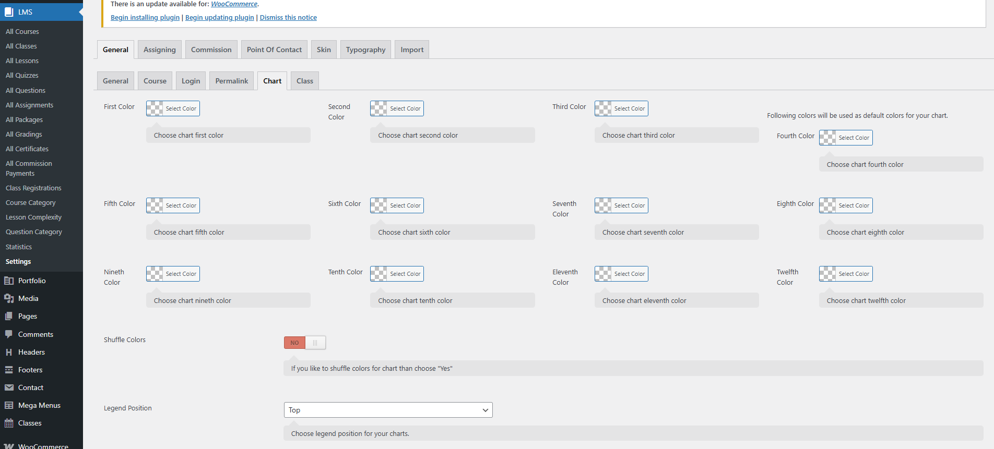Open Mega Menus via its icon
994x449 pixels.
[x=9, y=405]
